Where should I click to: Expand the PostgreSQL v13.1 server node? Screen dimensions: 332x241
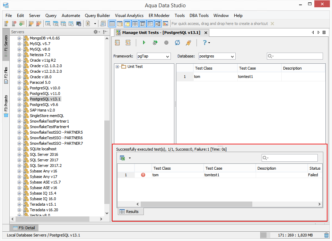point(19,99)
